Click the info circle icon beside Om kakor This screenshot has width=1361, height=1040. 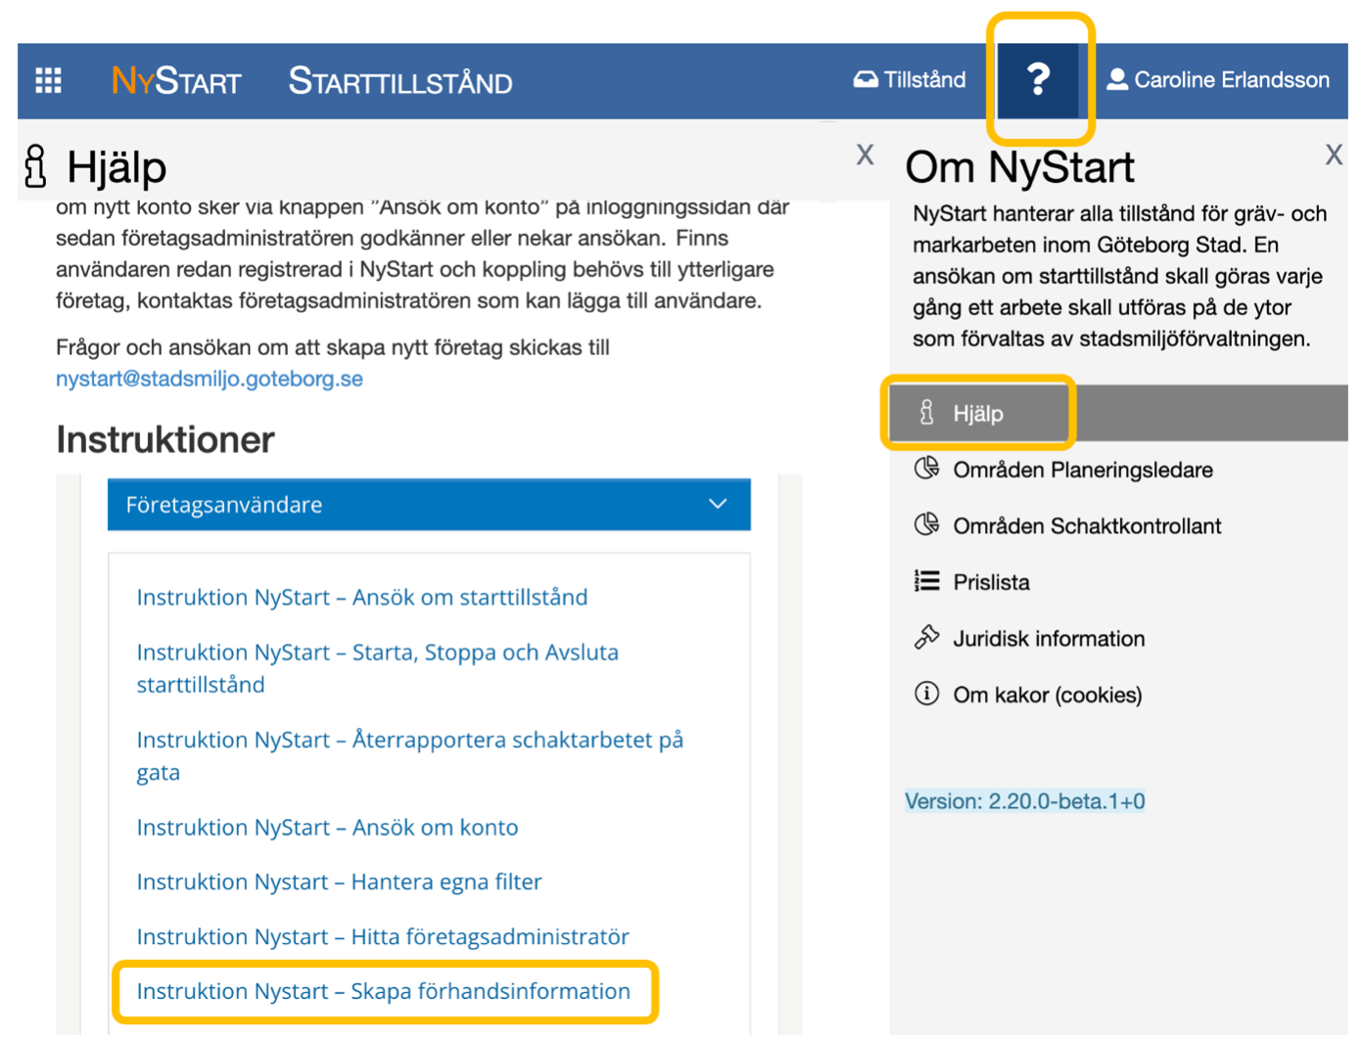click(x=926, y=694)
